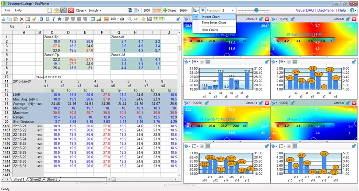Switch to the Sheet2 tab
This screenshot has height=191, width=359.
click(x=35, y=179)
